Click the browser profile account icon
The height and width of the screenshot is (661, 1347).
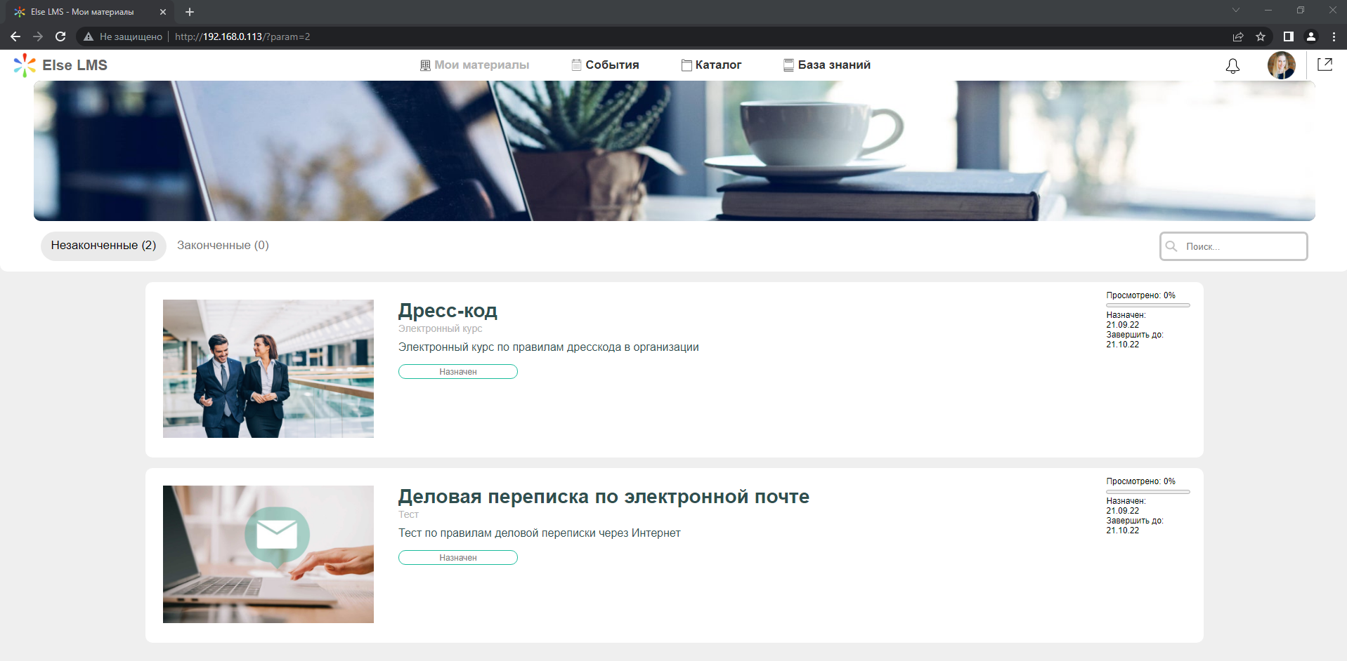pyautogui.click(x=1311, y=36)
